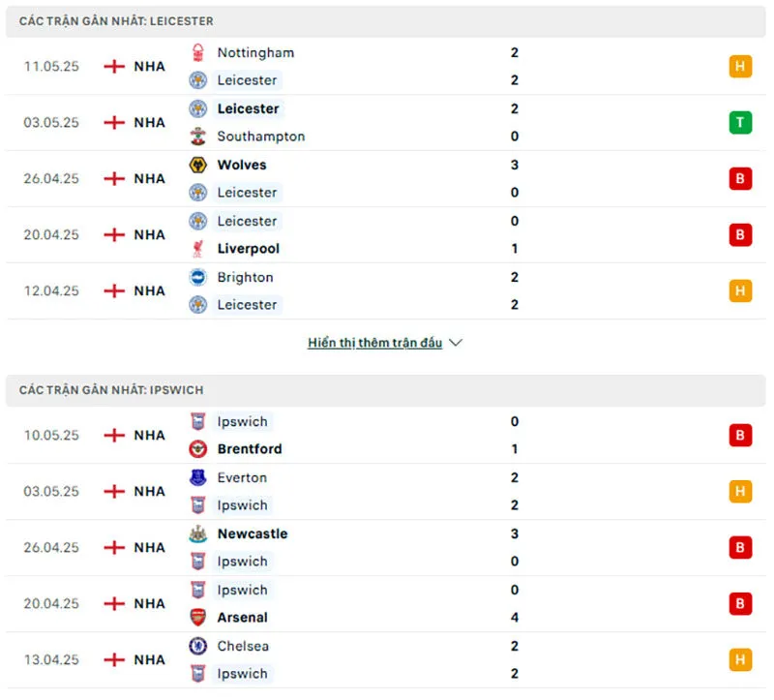Click the Newcastle club logo
Screen dimensions: 774x700
point(200,533)
